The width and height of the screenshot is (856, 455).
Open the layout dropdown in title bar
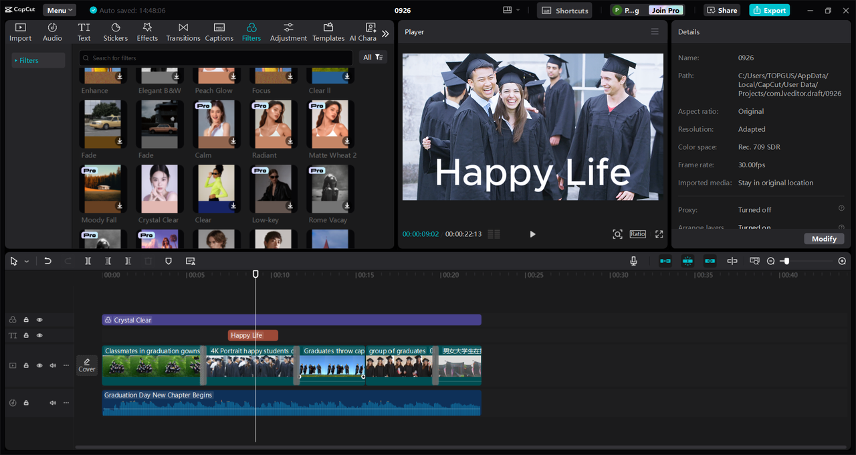[x=511, y=10]
